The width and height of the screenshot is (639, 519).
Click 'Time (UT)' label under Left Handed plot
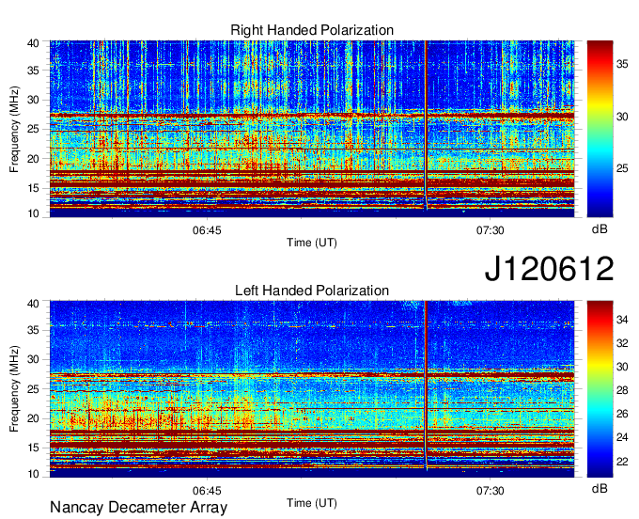pos(312,503)
